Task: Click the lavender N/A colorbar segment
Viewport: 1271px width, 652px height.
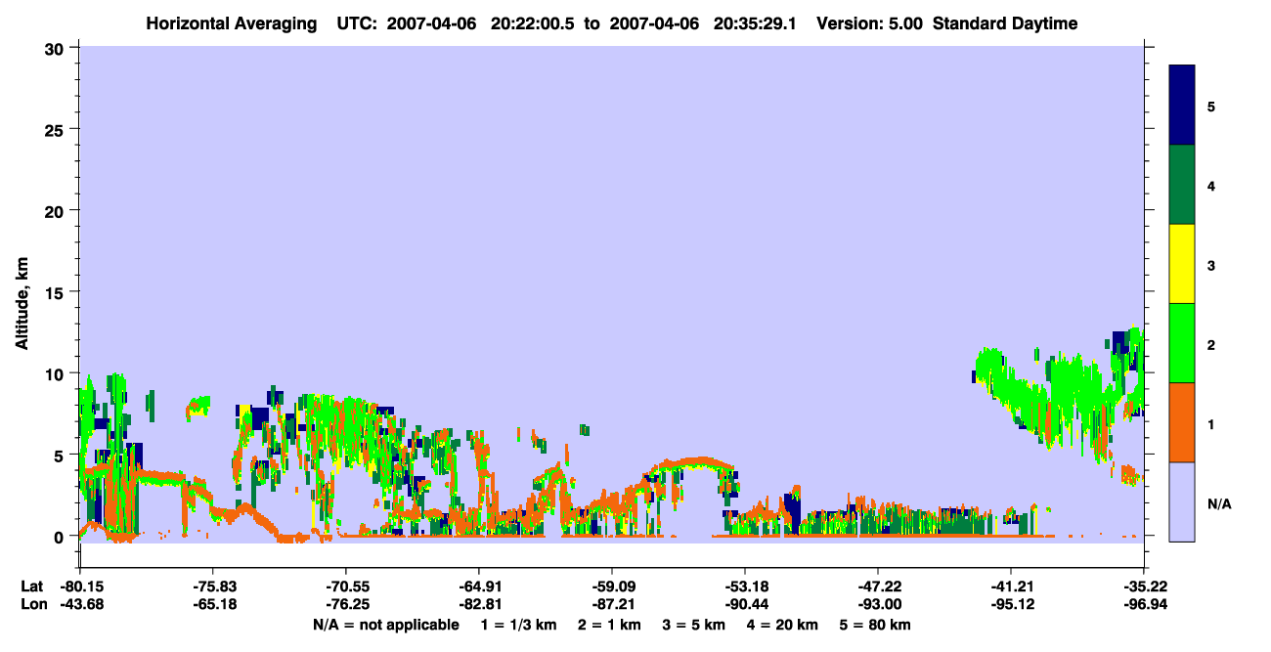Action: click(x=1182, y=501)
